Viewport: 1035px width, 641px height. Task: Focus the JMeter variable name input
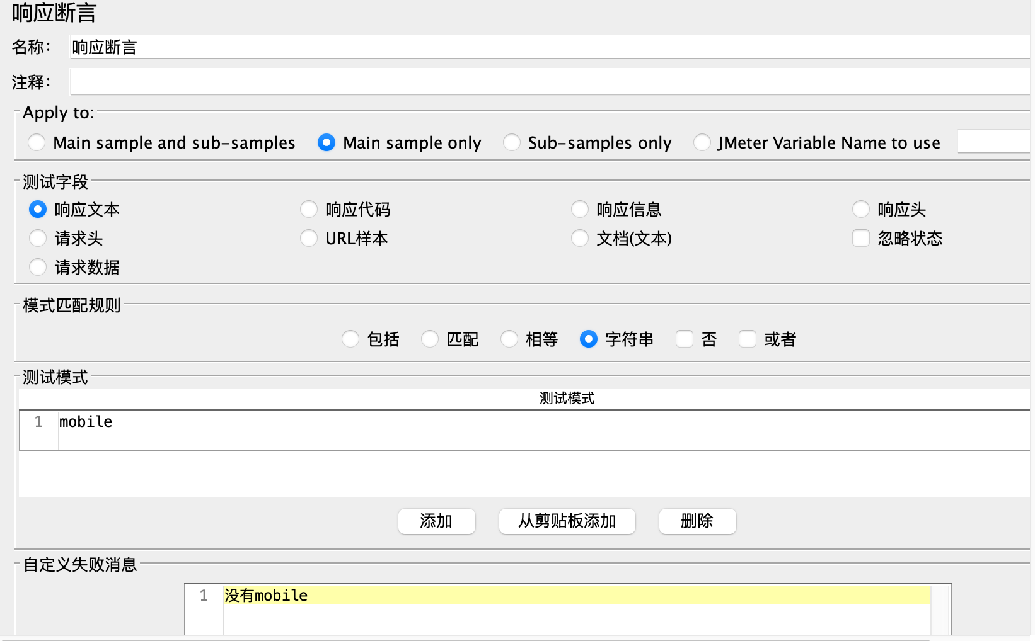(x=993, y=142)
